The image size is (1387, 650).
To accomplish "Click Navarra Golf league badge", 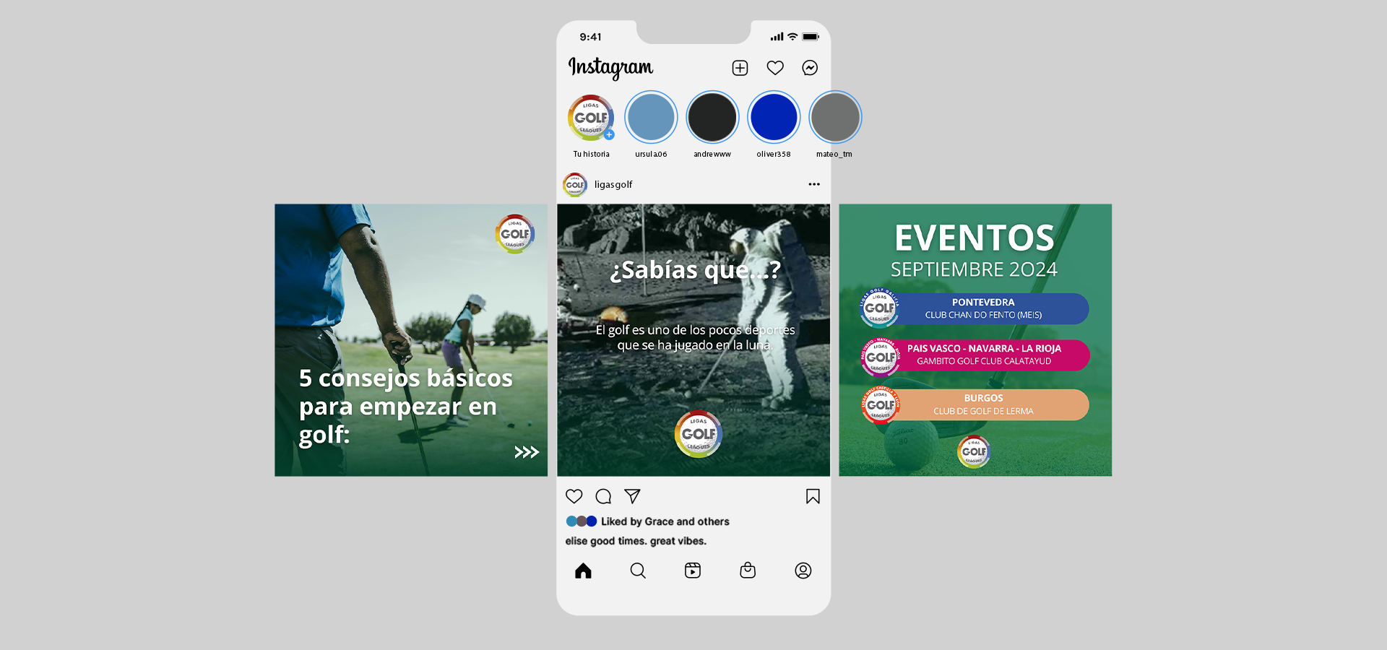I will click(x=881, y=357).
